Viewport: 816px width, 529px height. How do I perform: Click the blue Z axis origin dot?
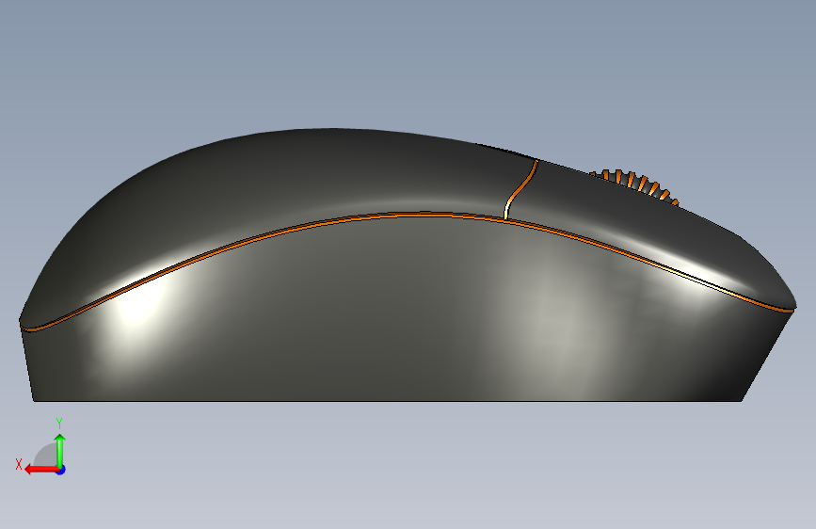click(61, 470)
